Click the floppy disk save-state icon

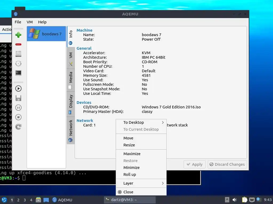(18, 98)
